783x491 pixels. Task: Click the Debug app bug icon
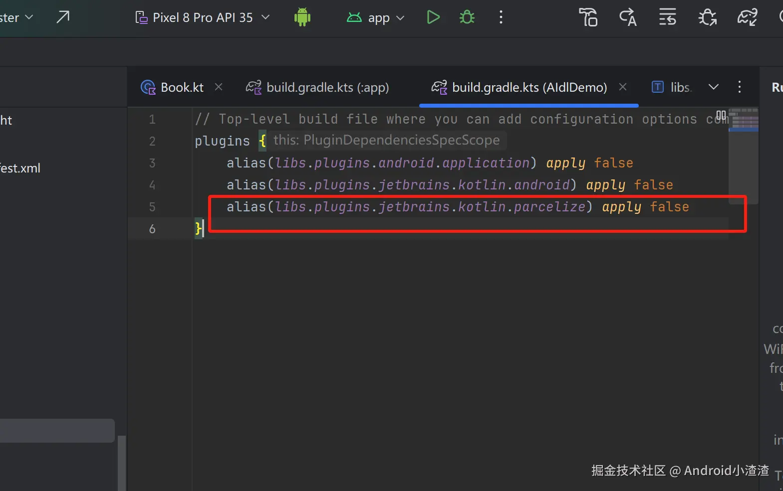[467, 17]
